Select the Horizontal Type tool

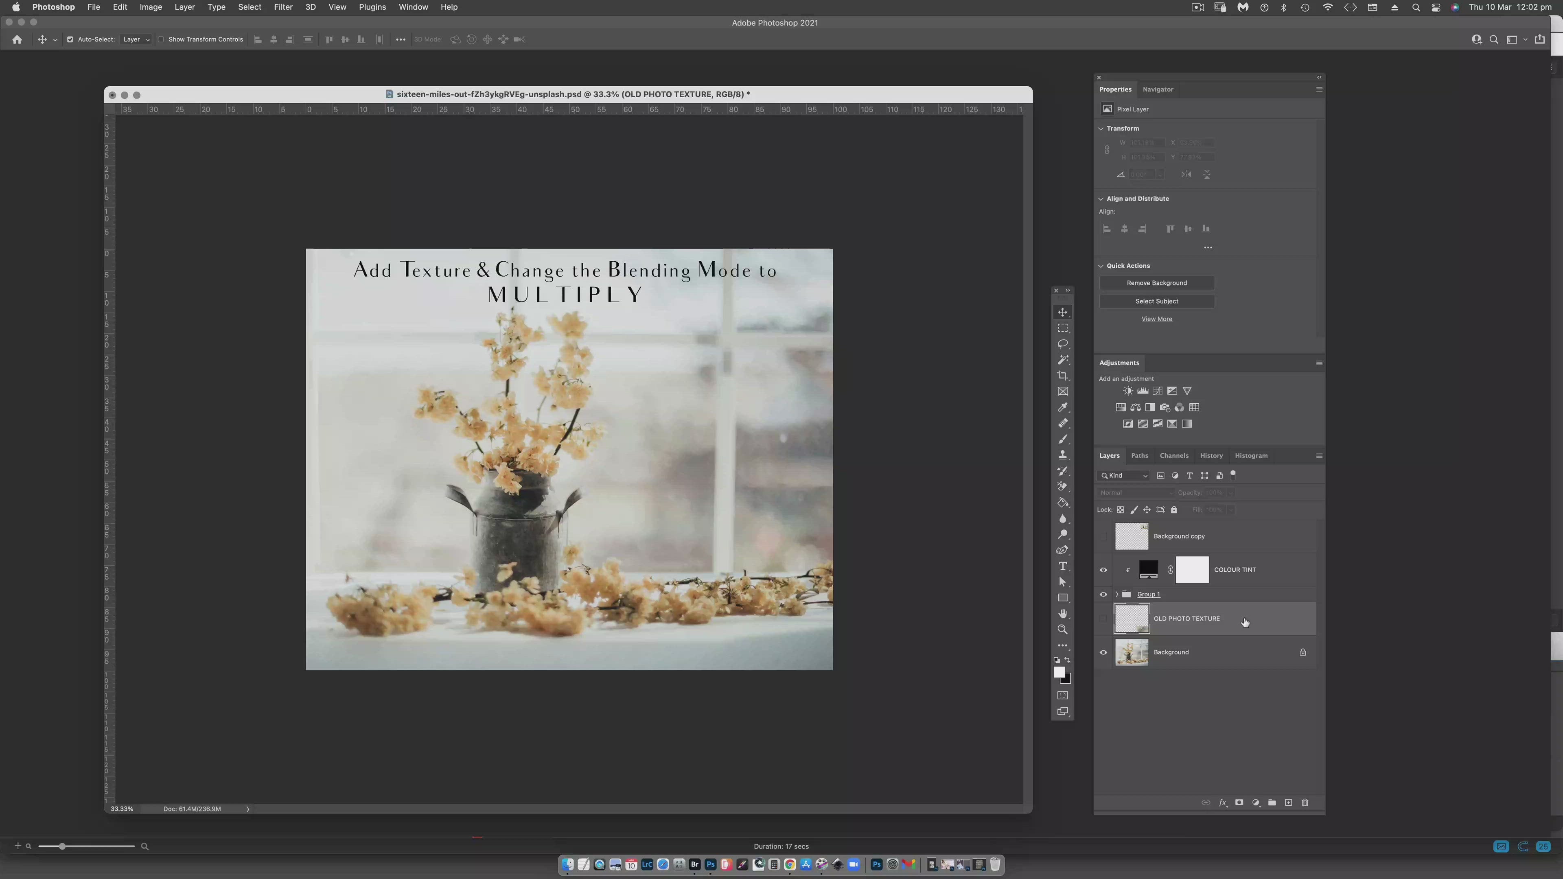pyautogui.click(x=1062, y=566)
